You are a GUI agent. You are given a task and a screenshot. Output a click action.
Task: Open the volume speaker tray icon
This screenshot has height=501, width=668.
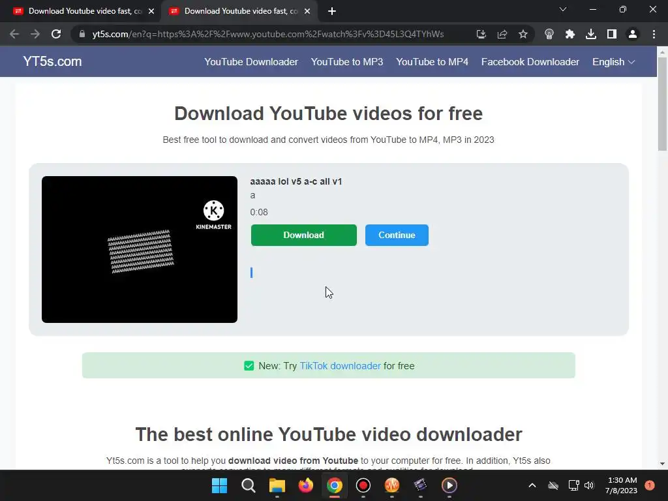[589, 485]
